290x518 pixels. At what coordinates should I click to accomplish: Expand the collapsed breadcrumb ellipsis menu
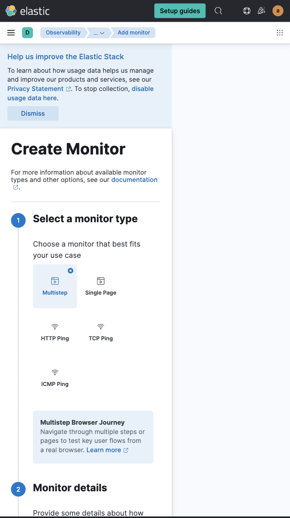coord(98,33)
